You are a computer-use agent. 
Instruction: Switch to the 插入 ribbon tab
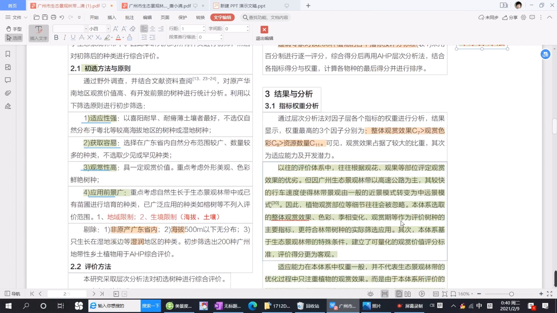(111, 17)
